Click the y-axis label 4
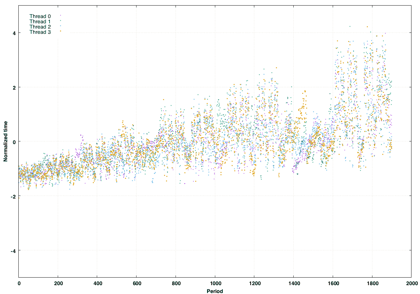The image size is (420, 294). (x=15, y=33)
